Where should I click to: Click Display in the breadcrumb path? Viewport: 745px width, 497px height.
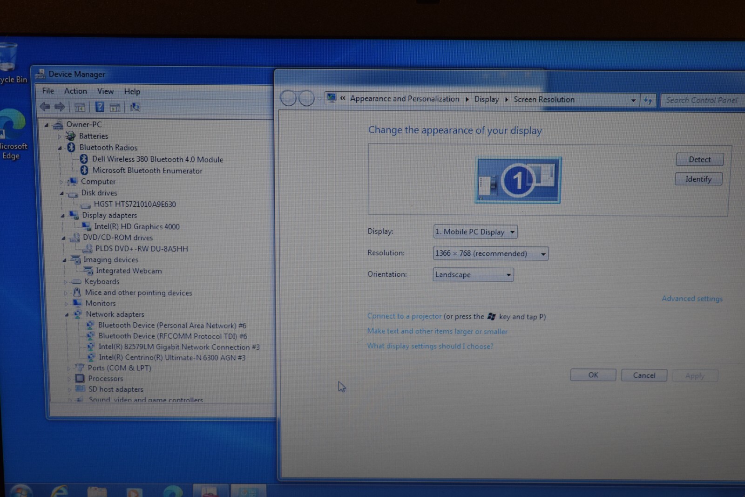(x=487, y=99)
